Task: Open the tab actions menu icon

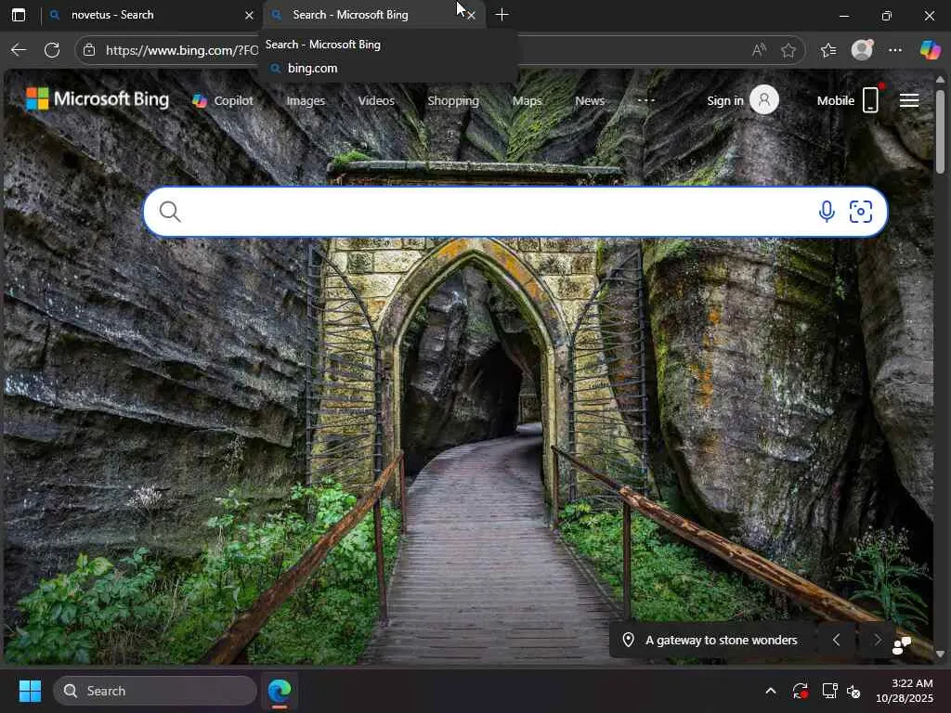Action: click(x=18, y=15)
